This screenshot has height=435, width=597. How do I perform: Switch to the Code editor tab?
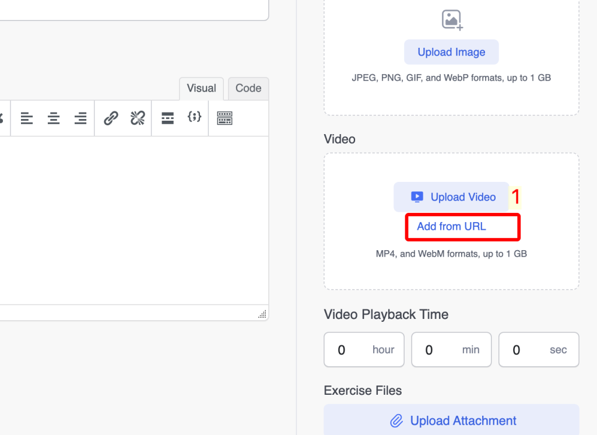[x=248, y=89]
